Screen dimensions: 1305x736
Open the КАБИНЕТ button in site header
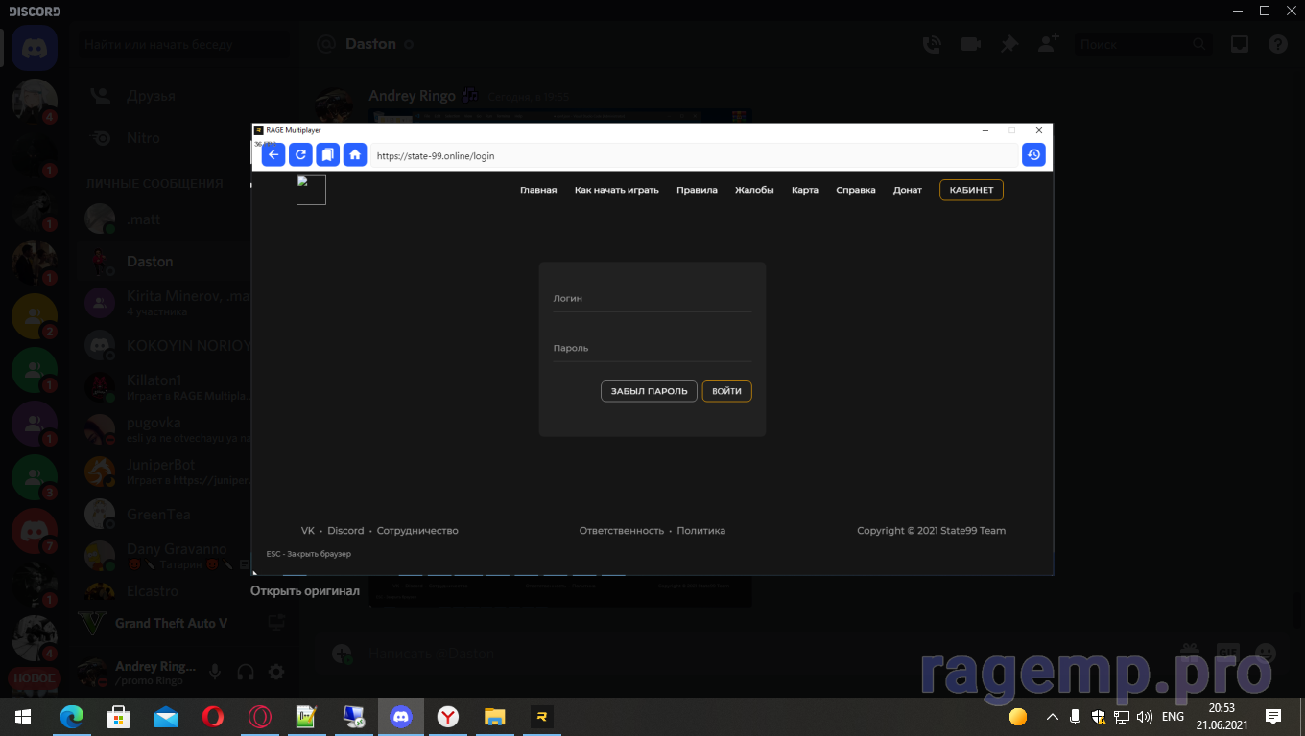click(971, 190)
